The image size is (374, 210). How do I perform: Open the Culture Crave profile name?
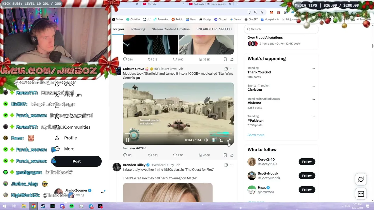(x=134, y=69)
